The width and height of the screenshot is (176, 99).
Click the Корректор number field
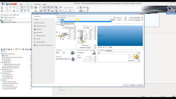[136, 61]
